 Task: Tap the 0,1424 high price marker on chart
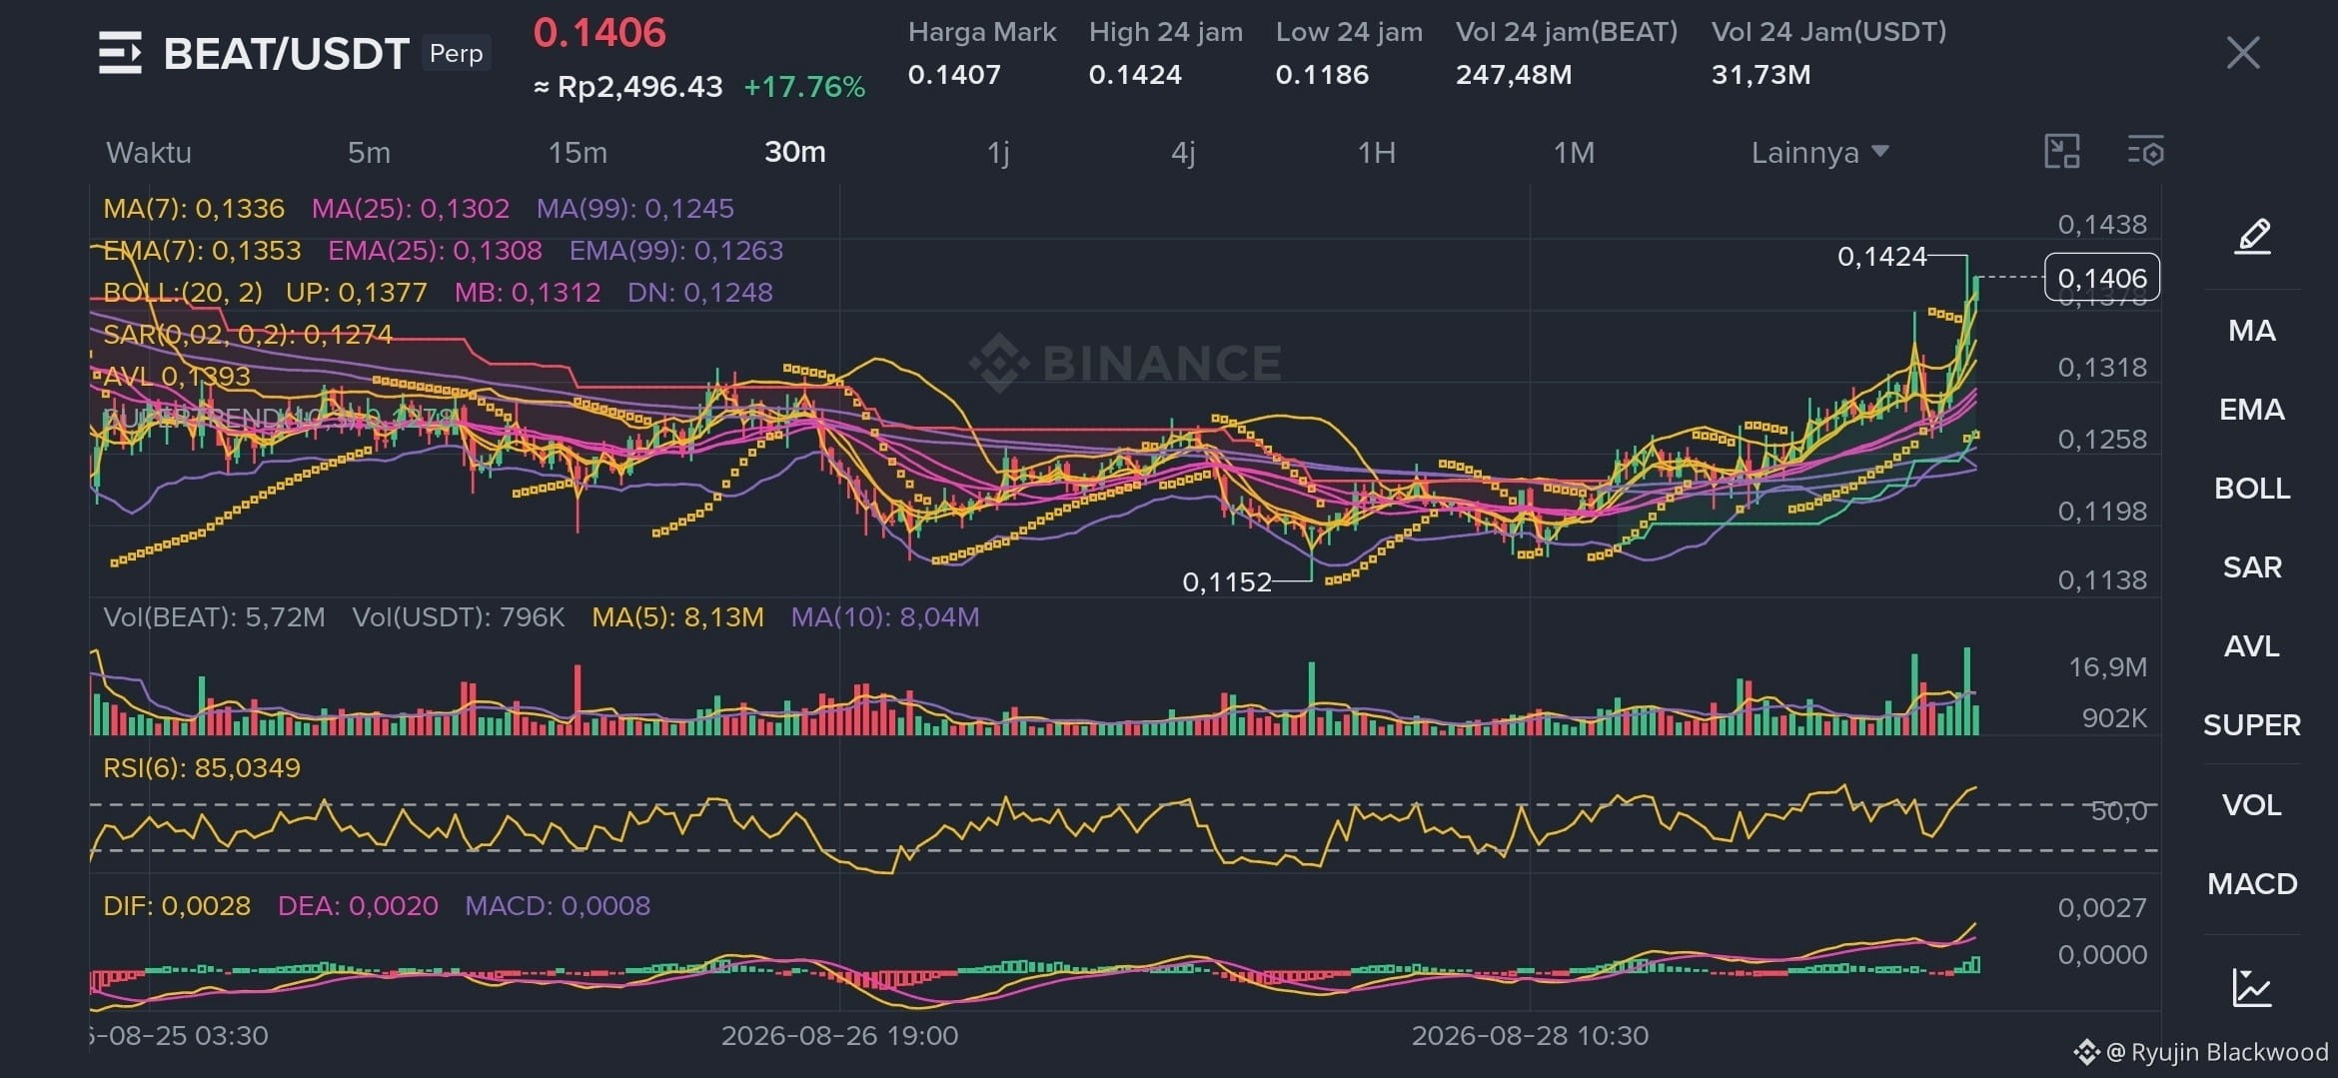click(1882, 257)
